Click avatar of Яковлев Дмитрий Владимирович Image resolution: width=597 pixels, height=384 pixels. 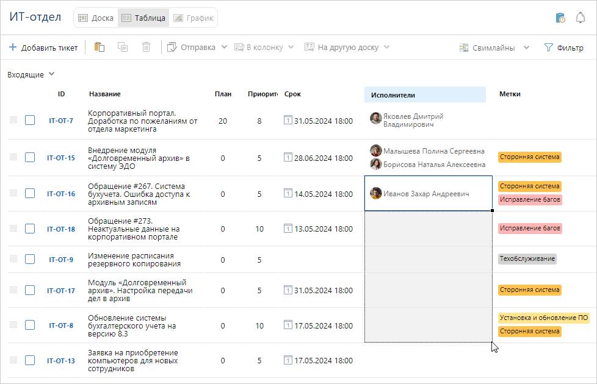coord(376,118)
